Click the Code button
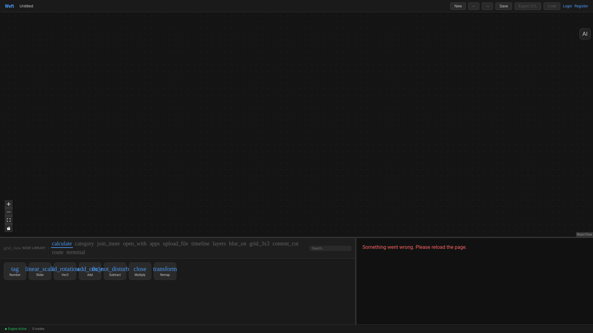This screenshot has height=333, width=593. (x=552, y=6)
